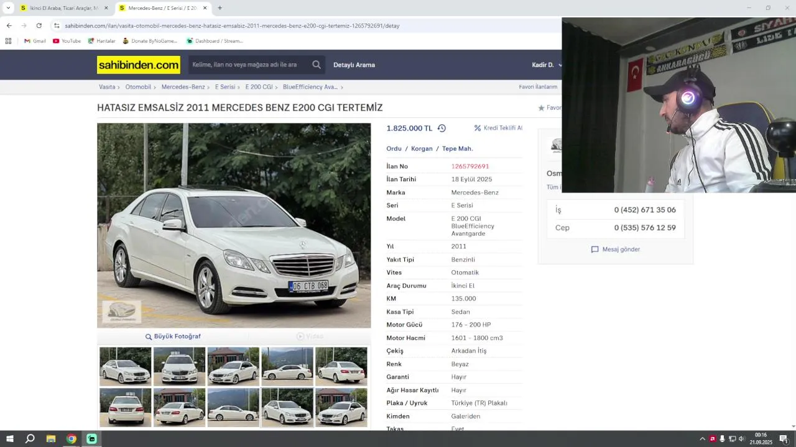Open Gmail bookmark
The width and height of the screenshot is (796, 447).
[x=35, y=41]
